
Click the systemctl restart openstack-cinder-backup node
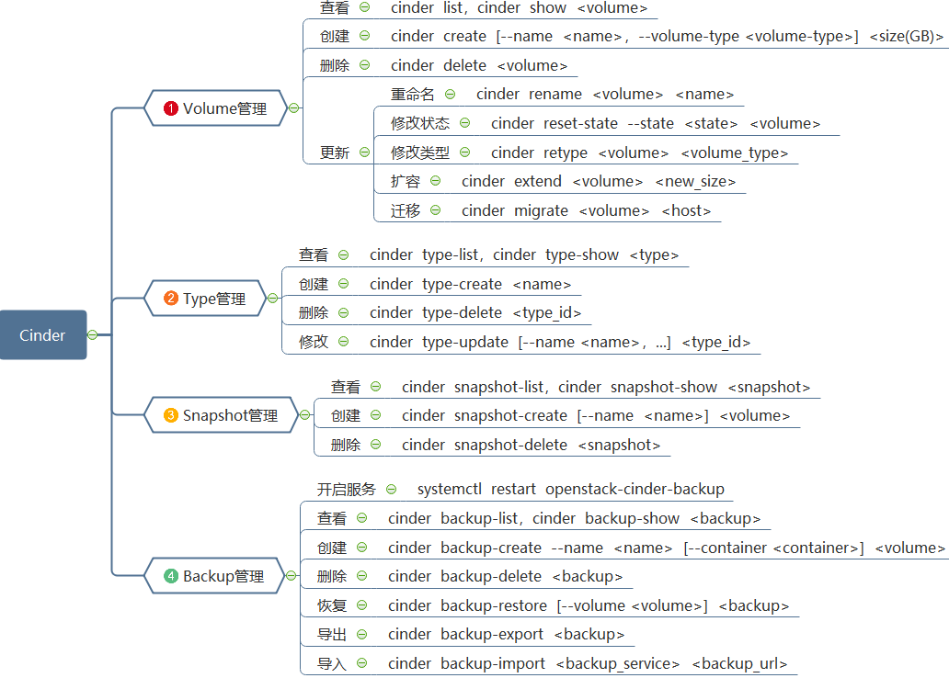click(570, 490)
